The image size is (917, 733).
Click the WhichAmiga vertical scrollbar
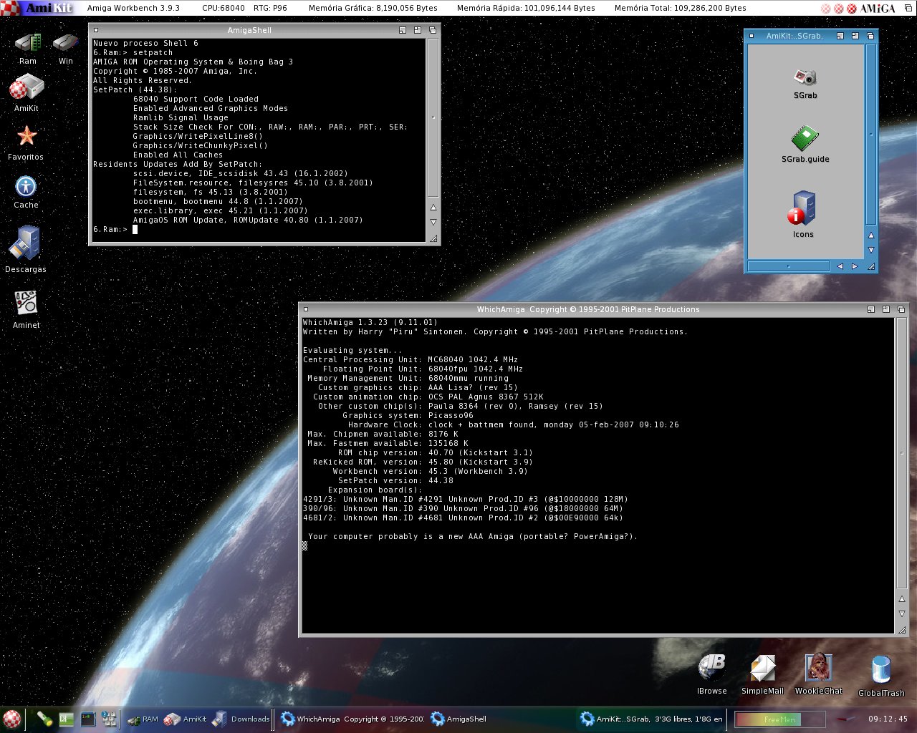(x=901, y=454)
